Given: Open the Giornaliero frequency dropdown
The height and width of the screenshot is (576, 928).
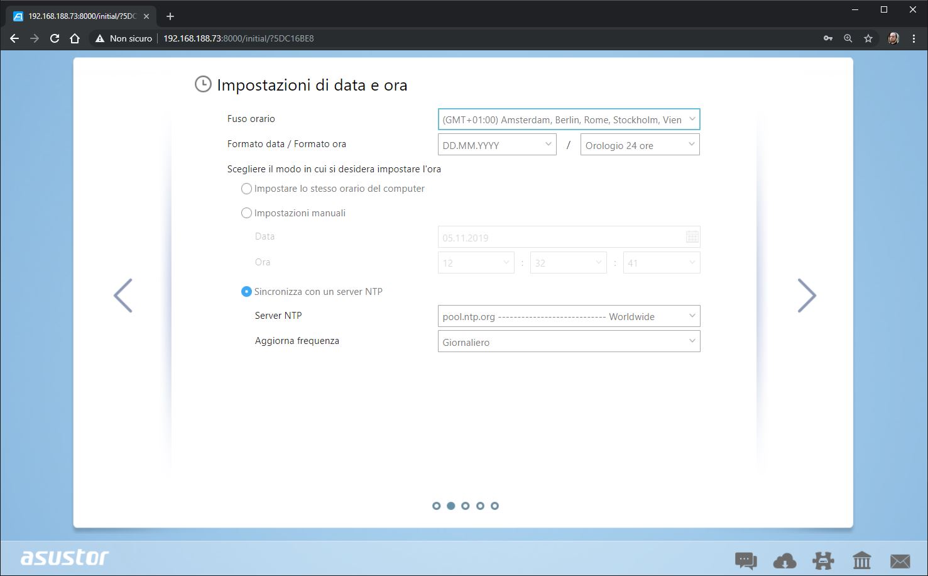Looking at the screenshot, I should point(569,341).
